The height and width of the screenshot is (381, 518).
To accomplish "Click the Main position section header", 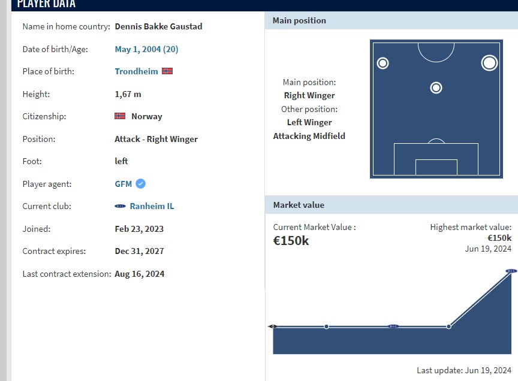I will tap(299, 20).
